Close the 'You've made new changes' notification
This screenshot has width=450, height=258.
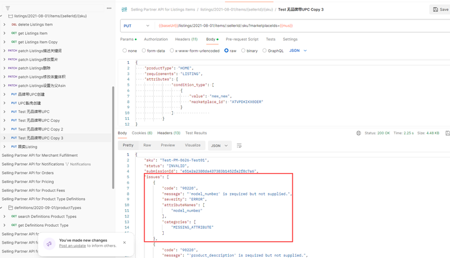(x=124, y=242)
